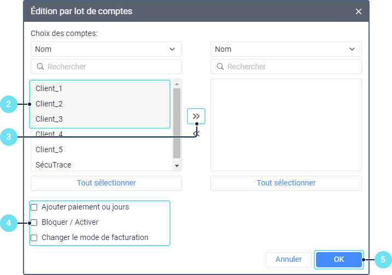Viewport: 392px width, 275px height.
Task: Click the Annuler button
Action: click(x=289, y=260)
